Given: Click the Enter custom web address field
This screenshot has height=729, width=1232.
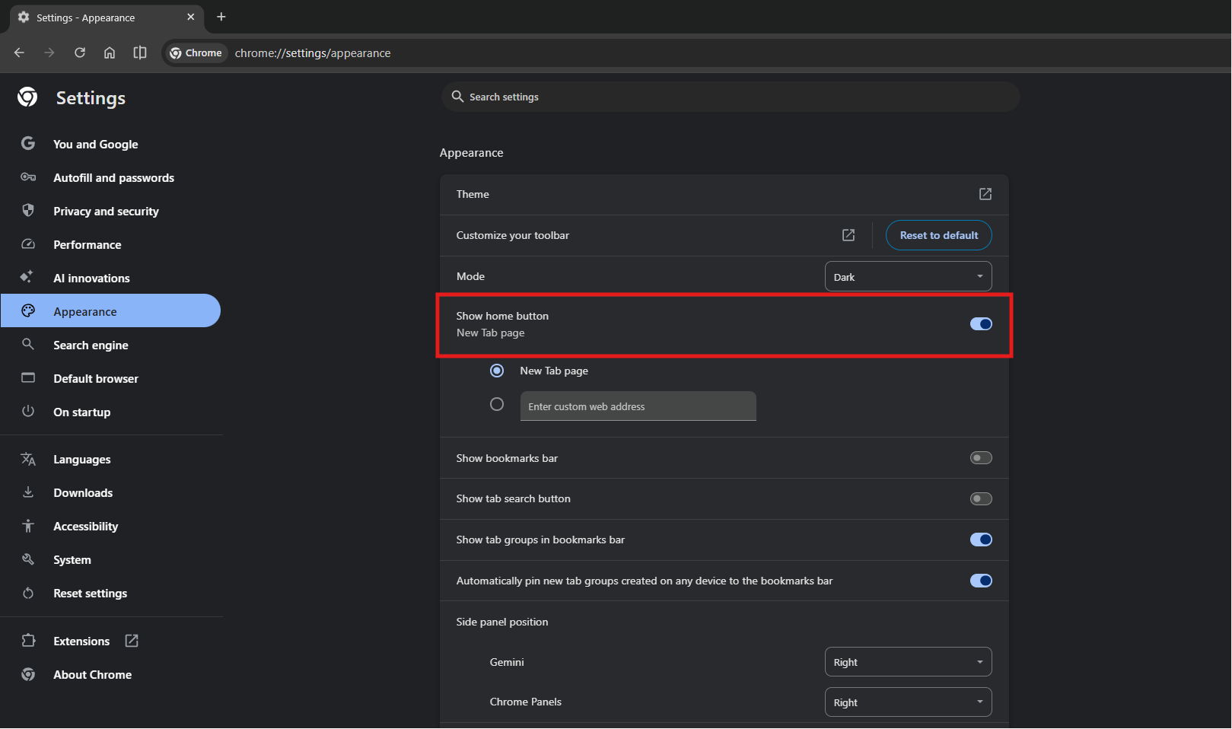Looking at the screenshot, I should [638, 406].
